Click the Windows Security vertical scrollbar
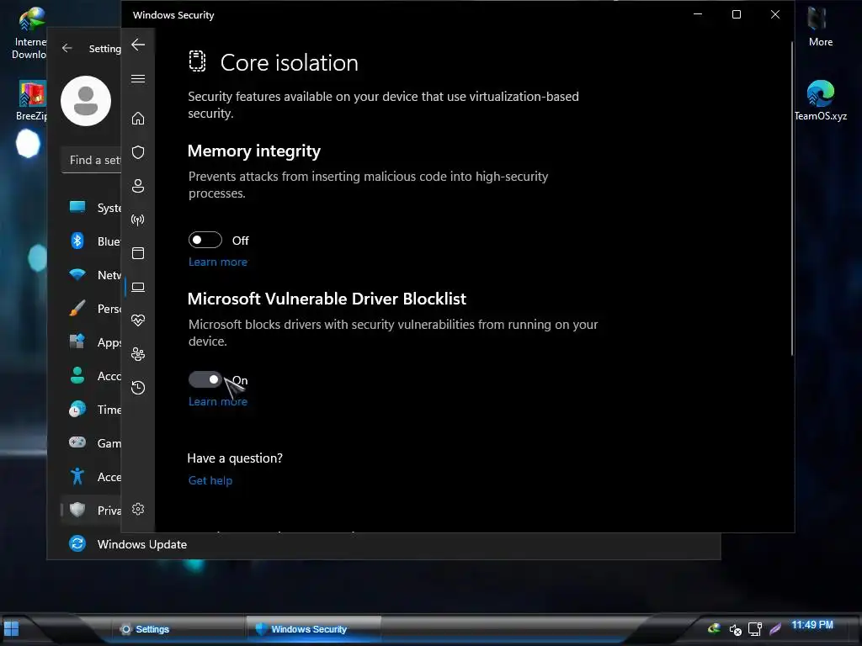Viewport: 862px width, 646px height. 791,199
